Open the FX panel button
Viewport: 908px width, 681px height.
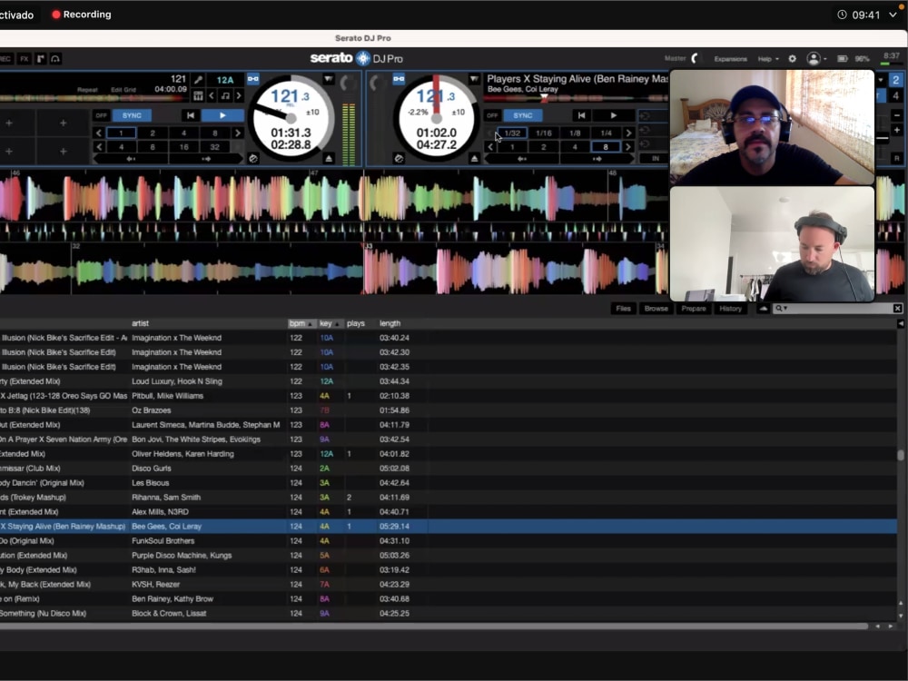point(25,59)
